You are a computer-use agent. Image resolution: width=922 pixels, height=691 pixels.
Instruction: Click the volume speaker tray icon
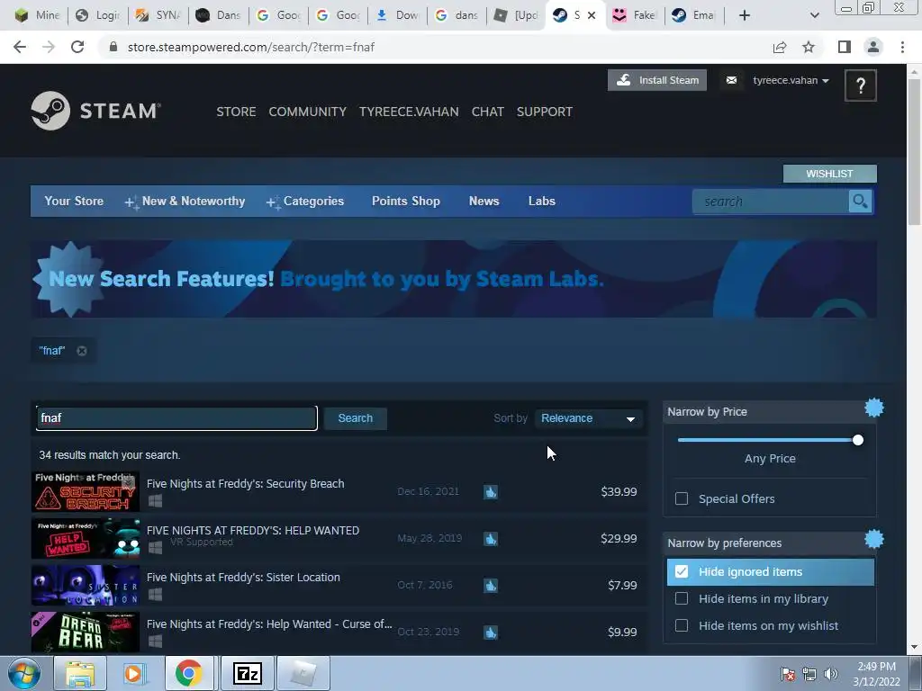pyautogui.click(x=831, y=674)
